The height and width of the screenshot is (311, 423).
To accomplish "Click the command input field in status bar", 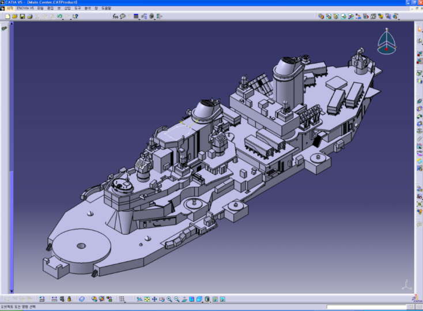I will (x=366, y=307).
